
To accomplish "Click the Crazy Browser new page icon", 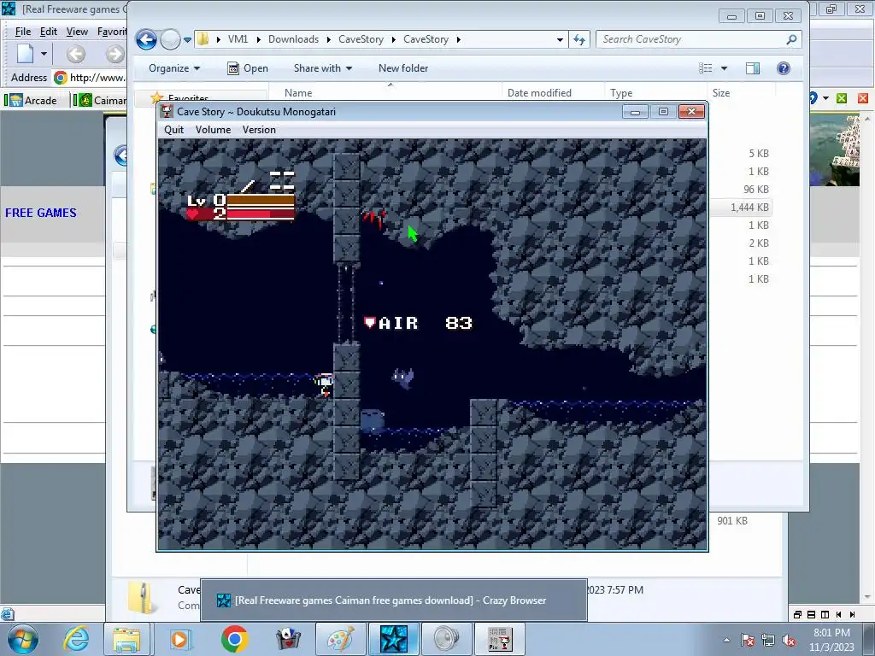I will pos(26,54).
